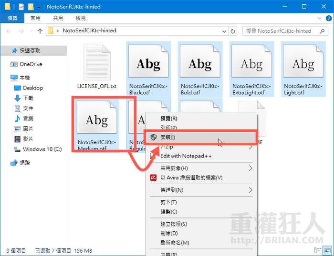Switch to the 檢視 ribbon tab
This screenshot has height=256, width=334.
81,18
